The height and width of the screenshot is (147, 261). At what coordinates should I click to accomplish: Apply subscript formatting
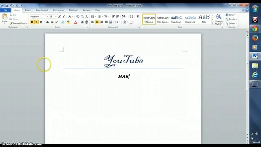[x=52, y=22]
